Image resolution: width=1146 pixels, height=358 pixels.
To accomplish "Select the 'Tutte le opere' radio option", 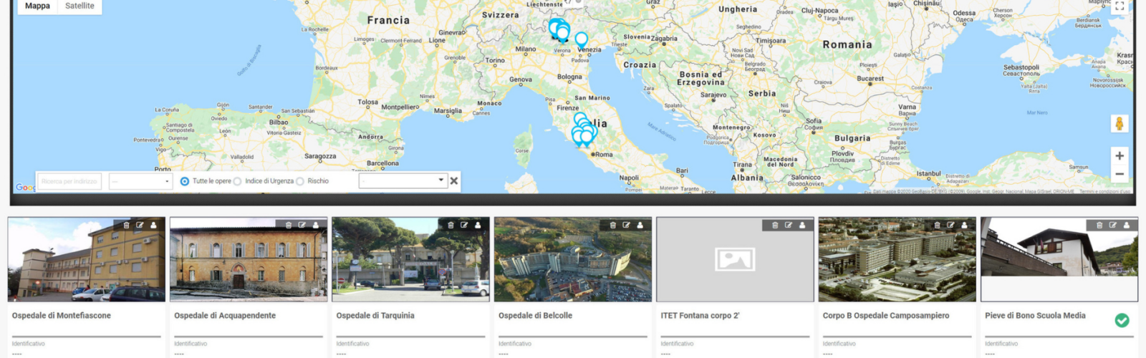I will (185, 181).
